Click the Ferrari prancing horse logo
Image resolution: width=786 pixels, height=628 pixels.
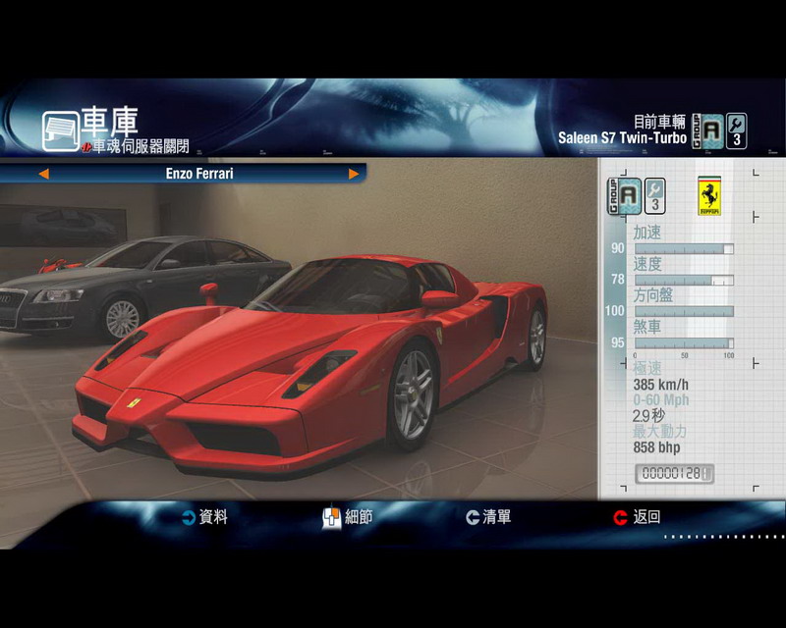[709, 196]
